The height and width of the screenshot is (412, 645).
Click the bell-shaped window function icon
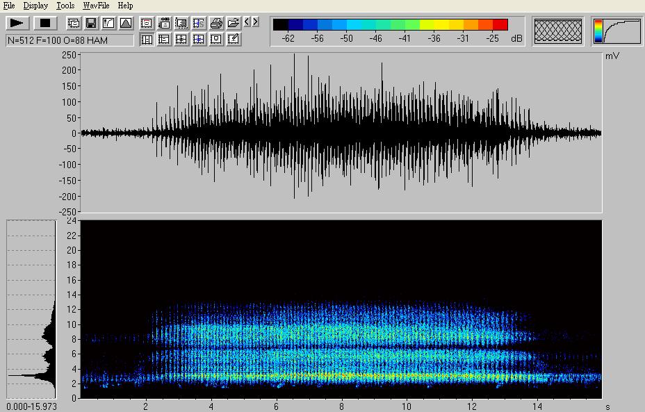(125, 23)
